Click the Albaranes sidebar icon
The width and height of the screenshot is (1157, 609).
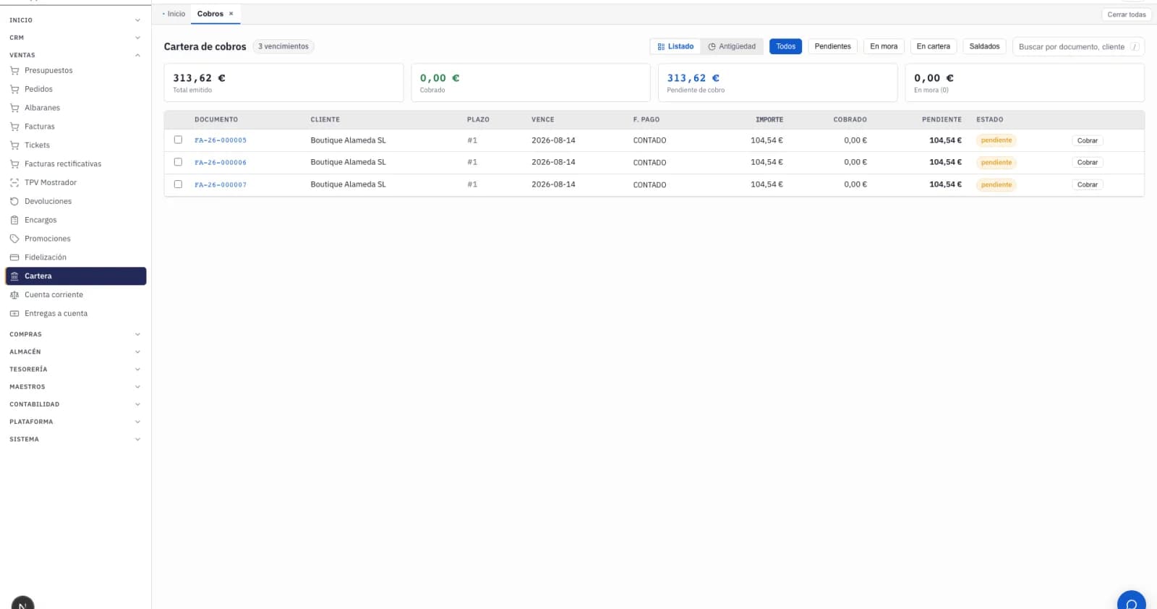[14, 108]
